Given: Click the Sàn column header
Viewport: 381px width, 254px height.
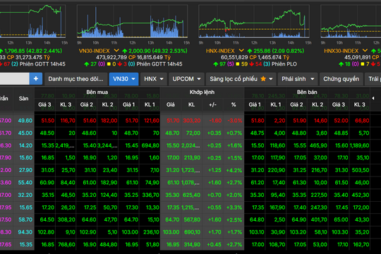Looking at the screenshot, I should click(x=23, y=99).
